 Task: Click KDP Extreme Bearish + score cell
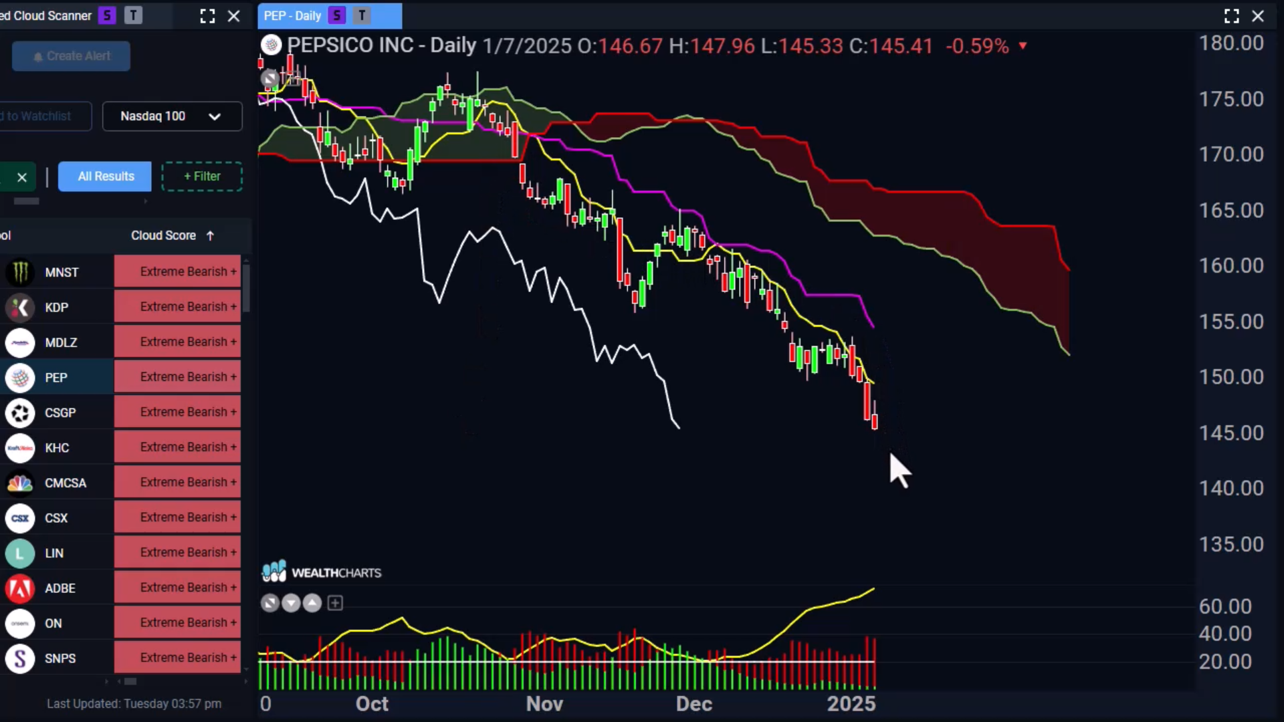[x=177, y=307]
